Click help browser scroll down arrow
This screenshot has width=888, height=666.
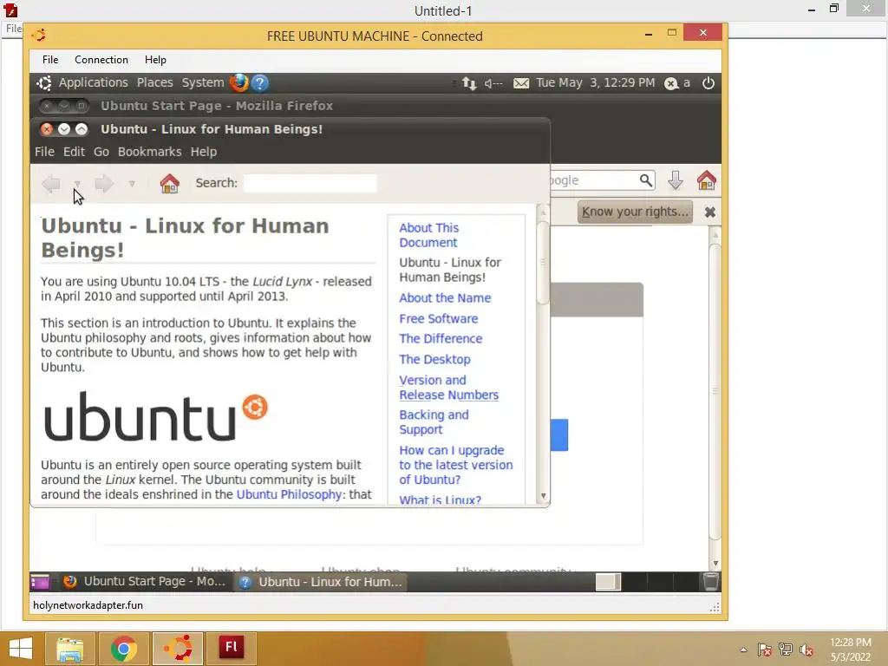coord(543,496)
